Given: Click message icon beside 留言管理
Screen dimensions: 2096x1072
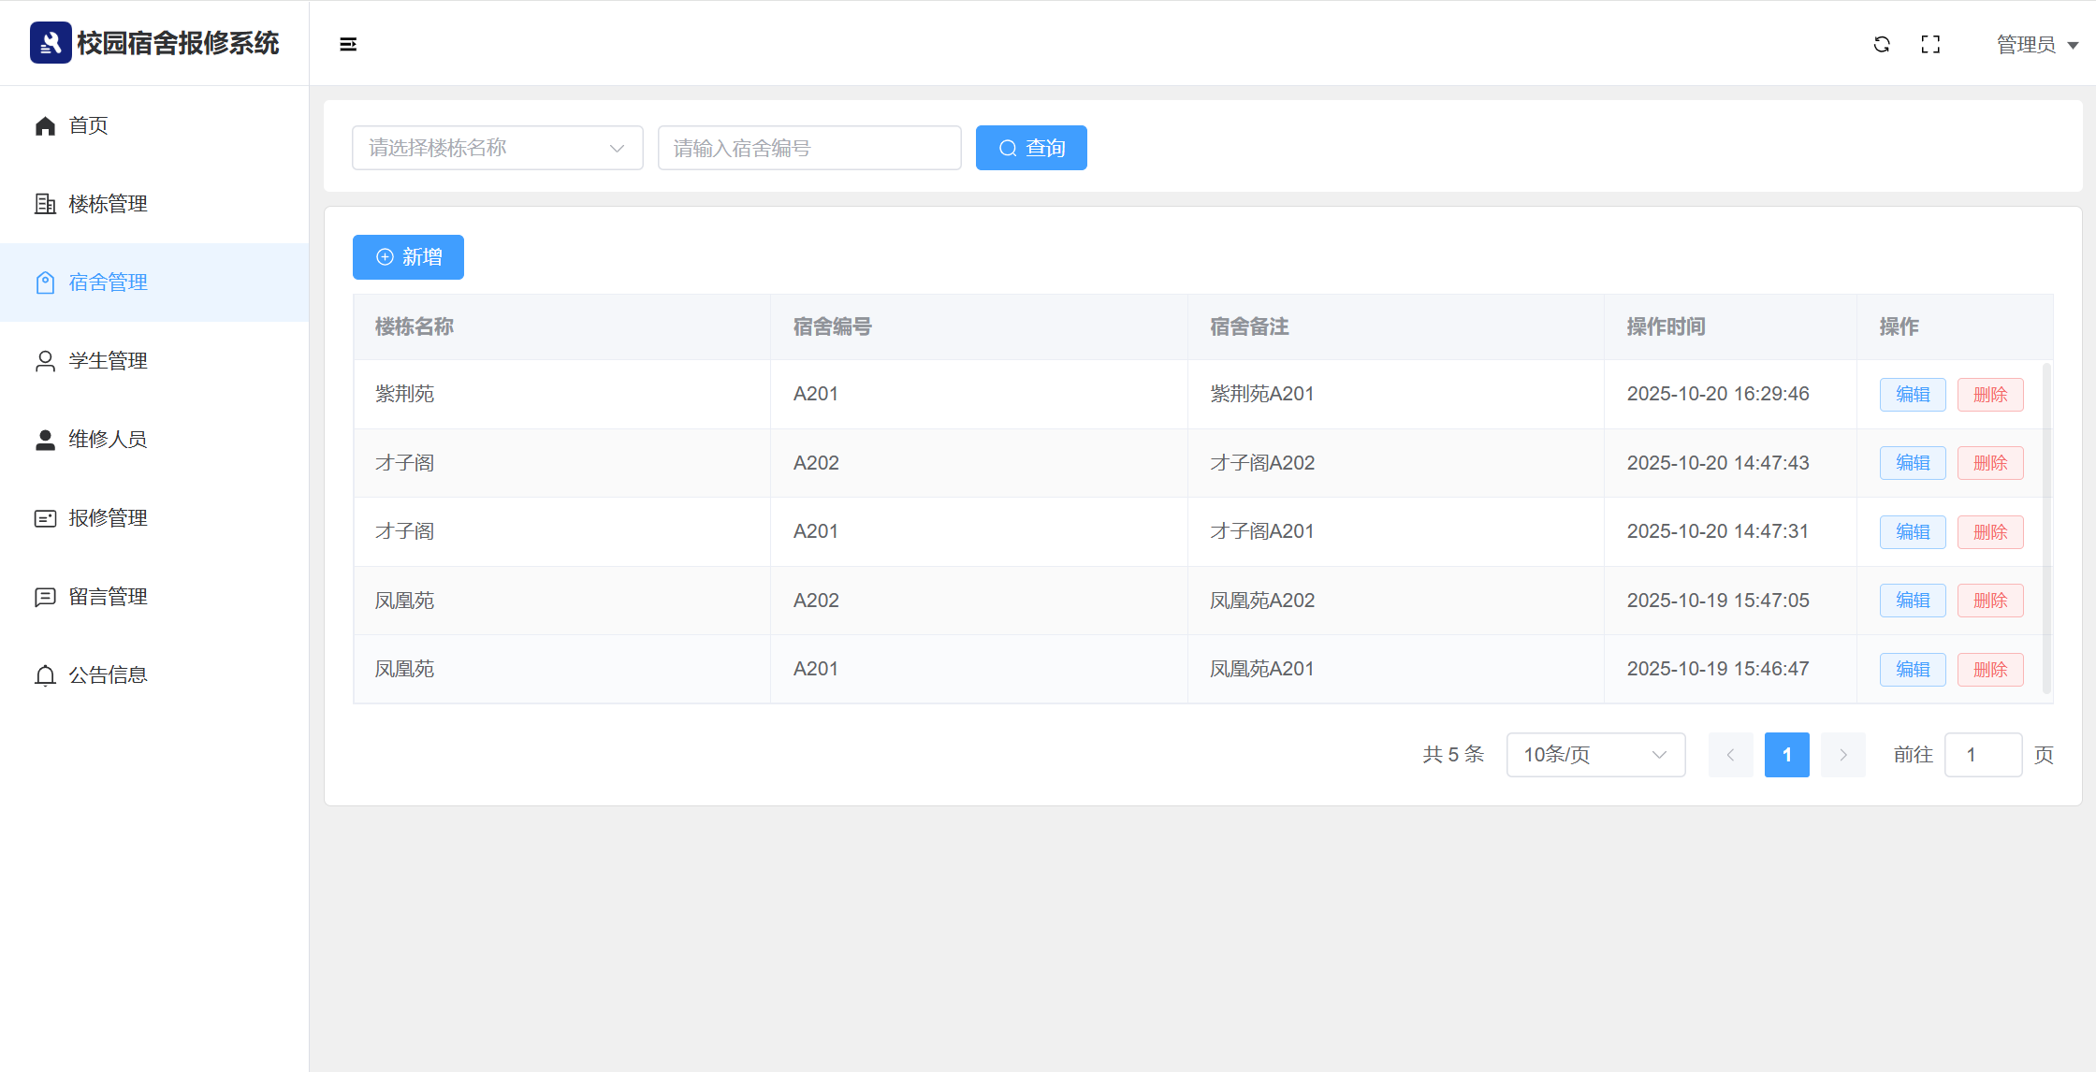Looking at the screenshot, I should (45, 597).
